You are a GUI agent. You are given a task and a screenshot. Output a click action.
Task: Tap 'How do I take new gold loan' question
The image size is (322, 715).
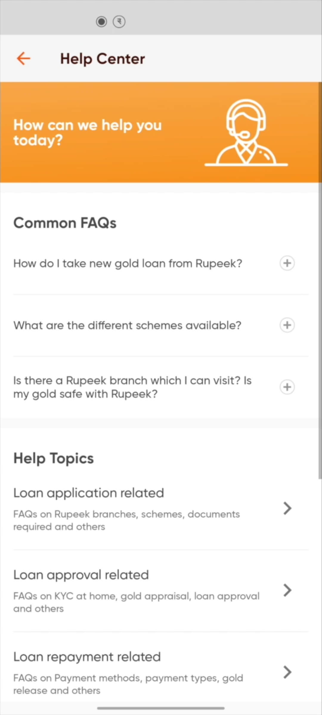tap(128, 264)
